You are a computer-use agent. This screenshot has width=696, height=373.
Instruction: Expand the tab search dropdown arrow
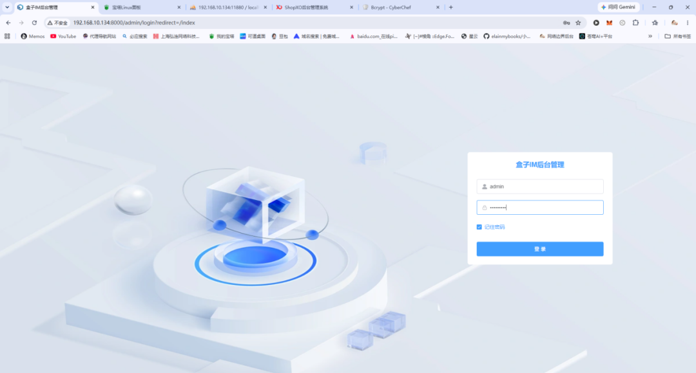click(x=7, y=7)
